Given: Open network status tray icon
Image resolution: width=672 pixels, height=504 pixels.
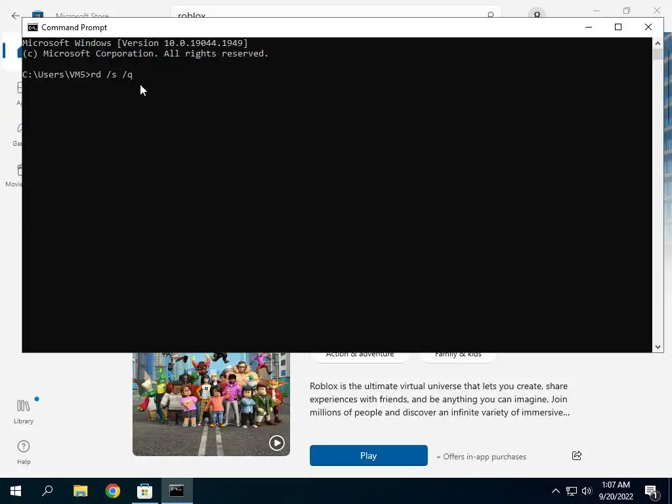Looking at the screenshot, I should (572, 491).
